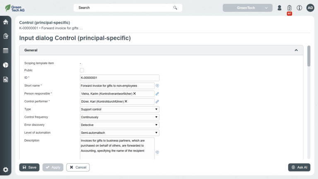
Task: Click translation icon next to Description
Action: pos(157,152)
